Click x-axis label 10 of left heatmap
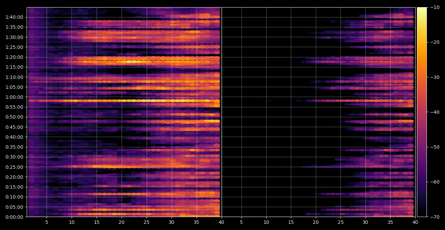 pyautogui.click(x=72, y=222)
